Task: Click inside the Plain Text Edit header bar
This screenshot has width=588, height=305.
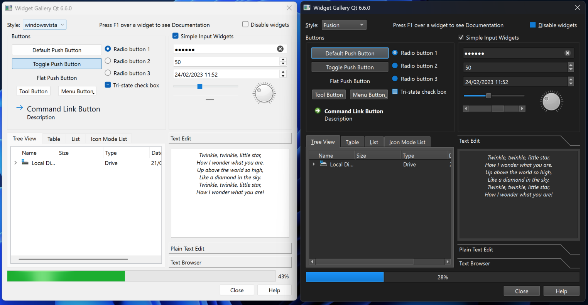Action: point(230,248)
